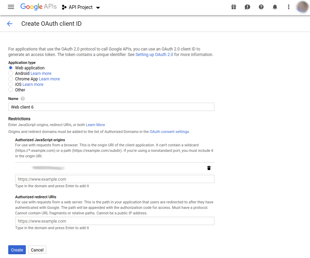Go back using the blue back arrow
Screen dimensions: 310x258
pos(9,23)
